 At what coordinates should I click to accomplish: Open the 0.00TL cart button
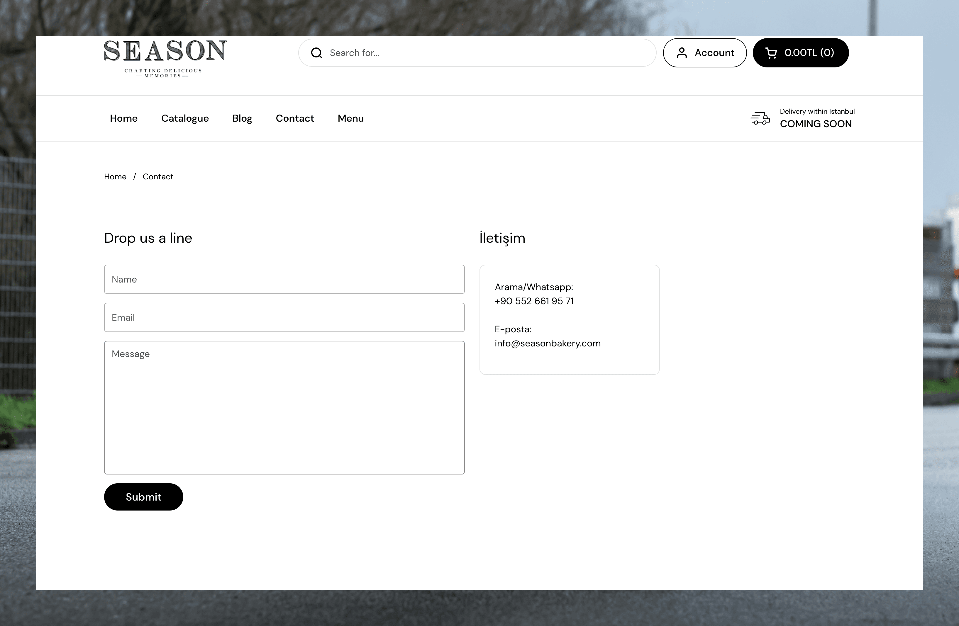click(x=800, y=53)
